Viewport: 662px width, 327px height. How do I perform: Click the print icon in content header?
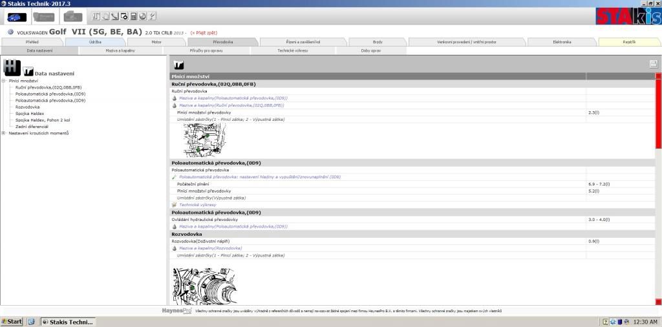coord(653,63)
